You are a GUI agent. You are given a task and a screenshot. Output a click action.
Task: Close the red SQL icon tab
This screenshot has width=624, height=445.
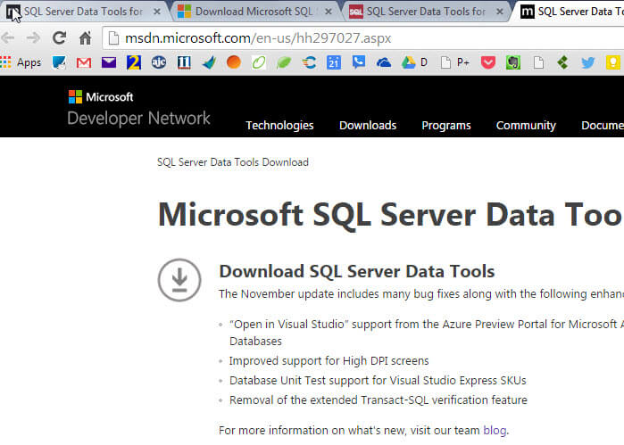pos(500,12)
